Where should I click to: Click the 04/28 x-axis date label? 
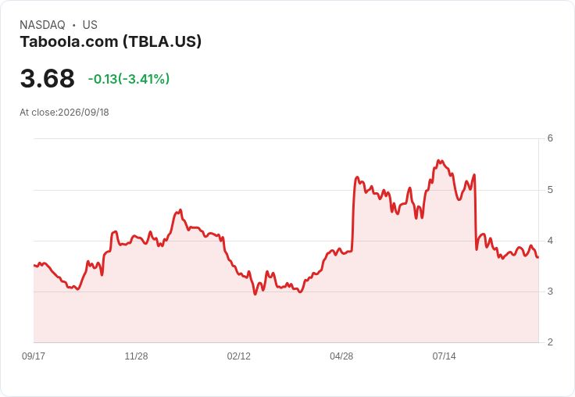pyautogui.click(x=341, y=356)
